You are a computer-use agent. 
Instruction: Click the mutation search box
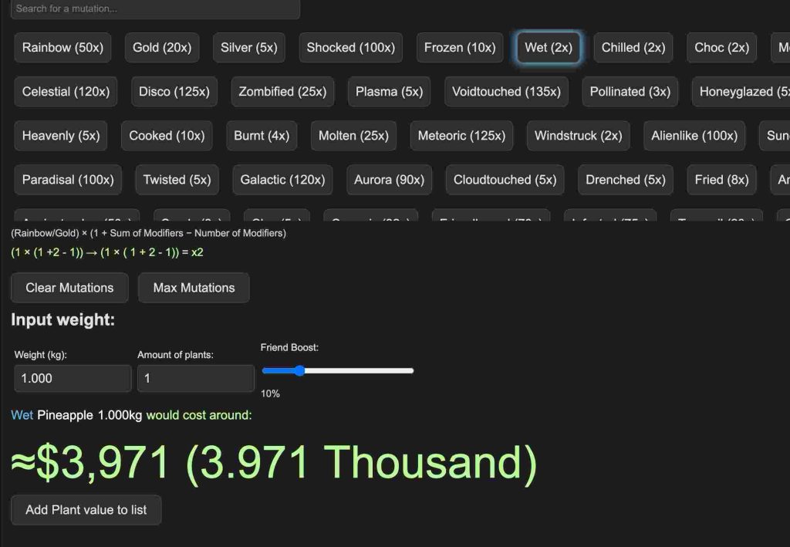click(155, 8)
